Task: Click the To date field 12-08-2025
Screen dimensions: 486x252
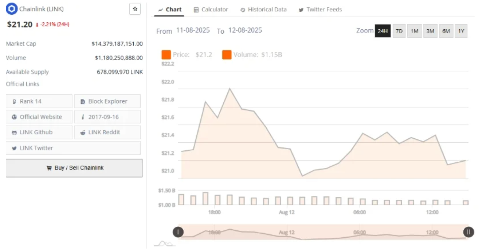Action: click(x=245, y=30)
